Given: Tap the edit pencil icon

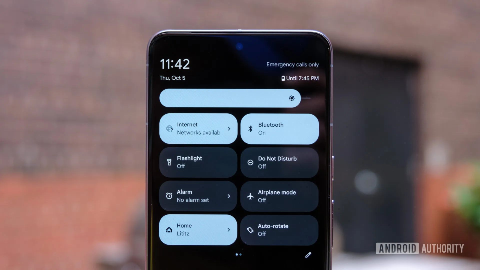Looking at the screenshot, I should click(308, 255).
